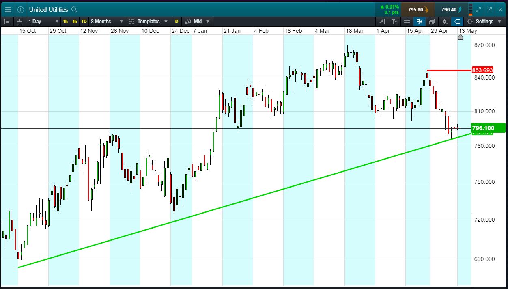This screenshot has height=289, width=508.
Task: Expand the Templates dropdown
Action: coord(166,22)
